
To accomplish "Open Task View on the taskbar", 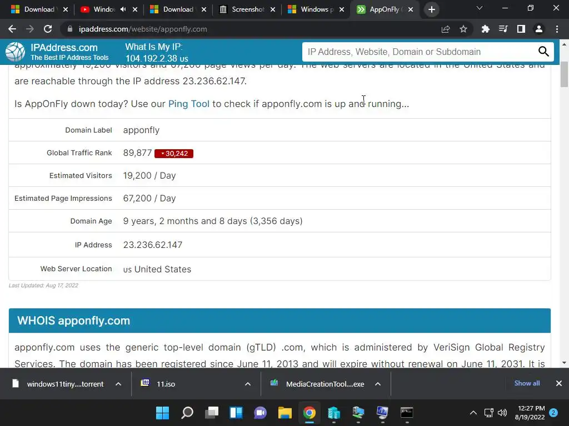I will tap(212, 413).
